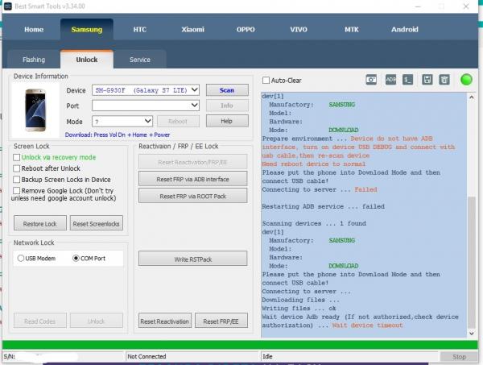
Task: Click the disabled Info button
Action: pos(227,106)
